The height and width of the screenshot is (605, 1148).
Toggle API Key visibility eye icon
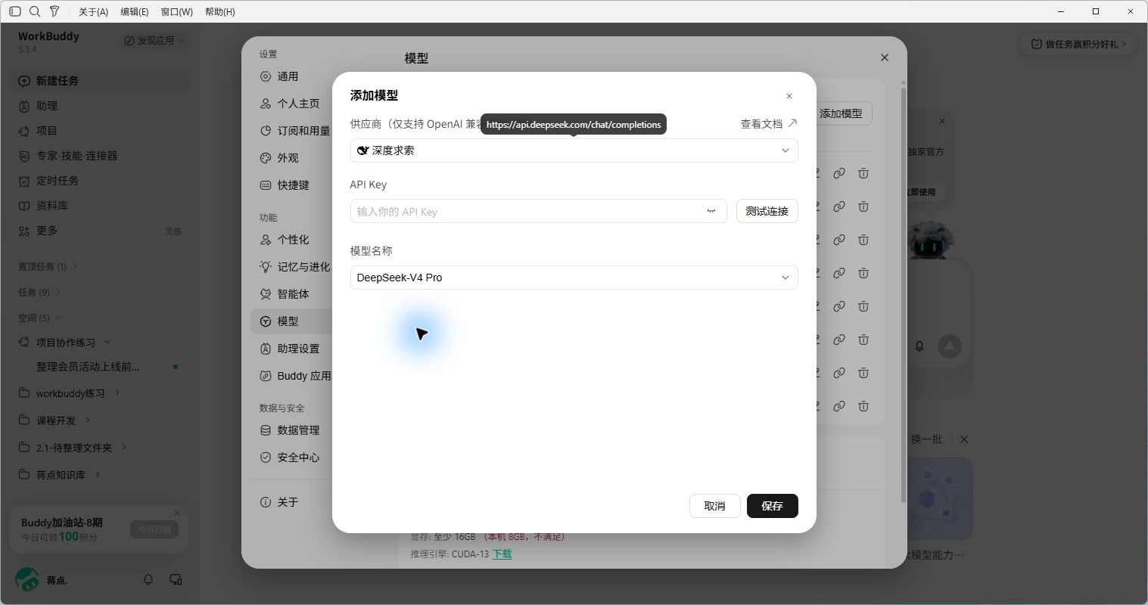(x=711, y=211)
